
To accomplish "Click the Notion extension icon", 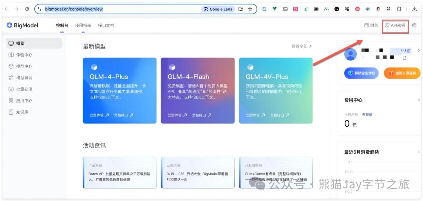I will pyautogui.click(x=326, y=9).
